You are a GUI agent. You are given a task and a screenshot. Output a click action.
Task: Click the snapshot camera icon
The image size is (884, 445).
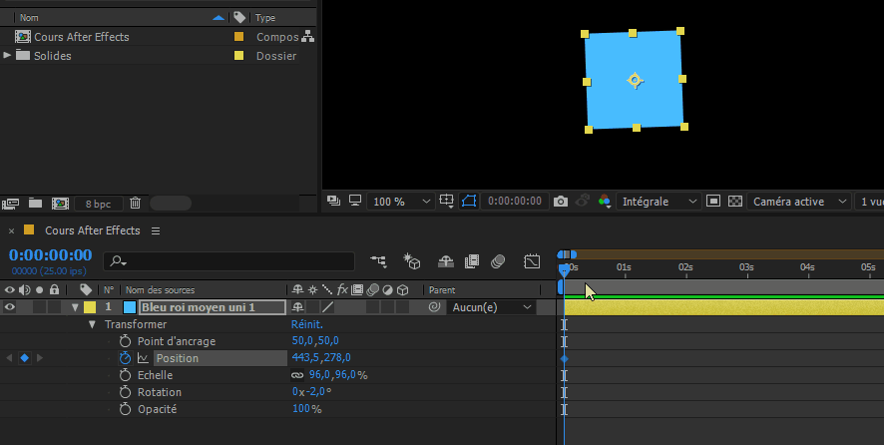[x=561, y=202]
